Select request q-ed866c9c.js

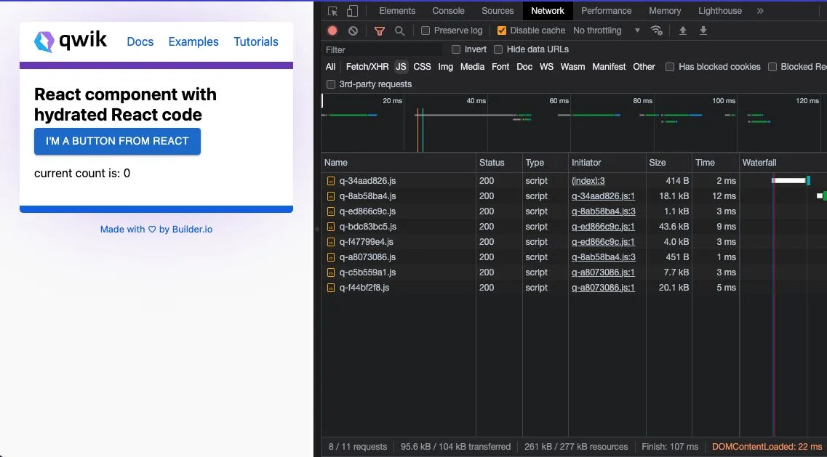tap(367, 211)
